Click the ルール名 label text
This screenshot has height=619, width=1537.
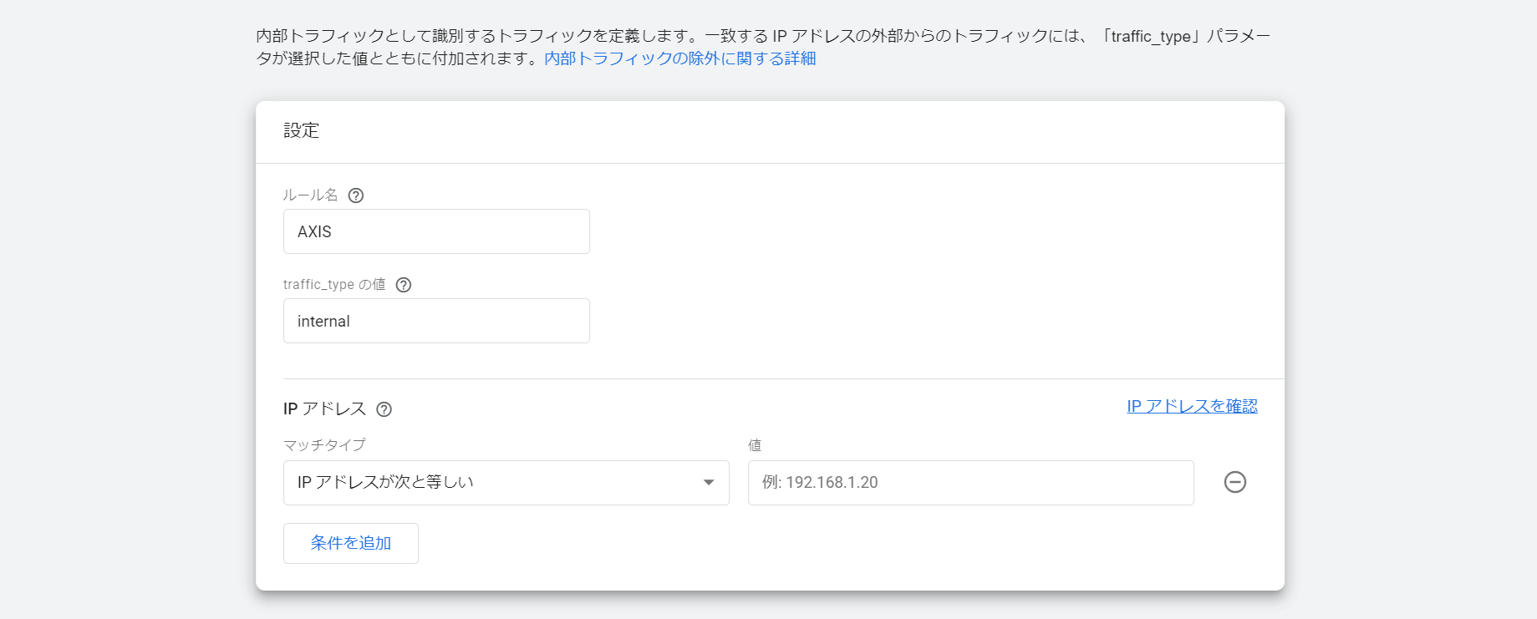310,195
